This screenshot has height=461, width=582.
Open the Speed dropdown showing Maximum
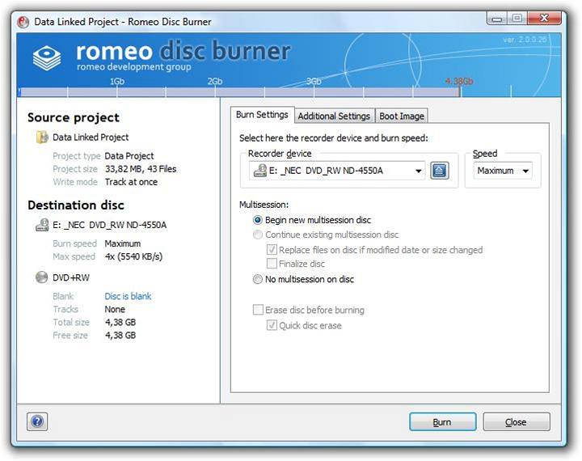[503, 171]
